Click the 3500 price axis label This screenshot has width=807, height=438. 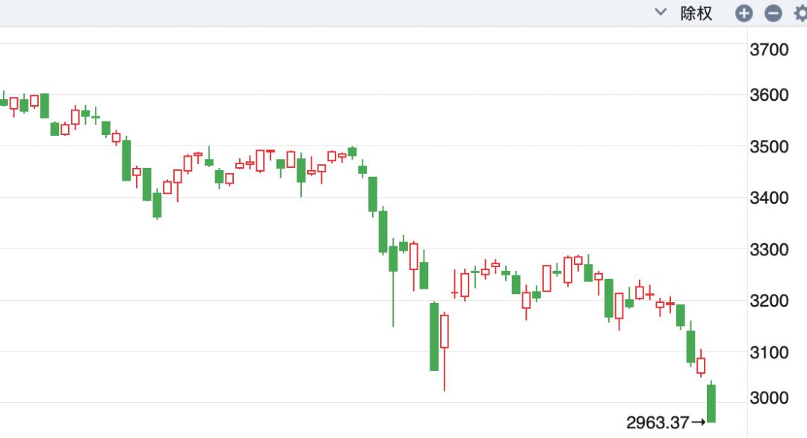click(769, 147)
